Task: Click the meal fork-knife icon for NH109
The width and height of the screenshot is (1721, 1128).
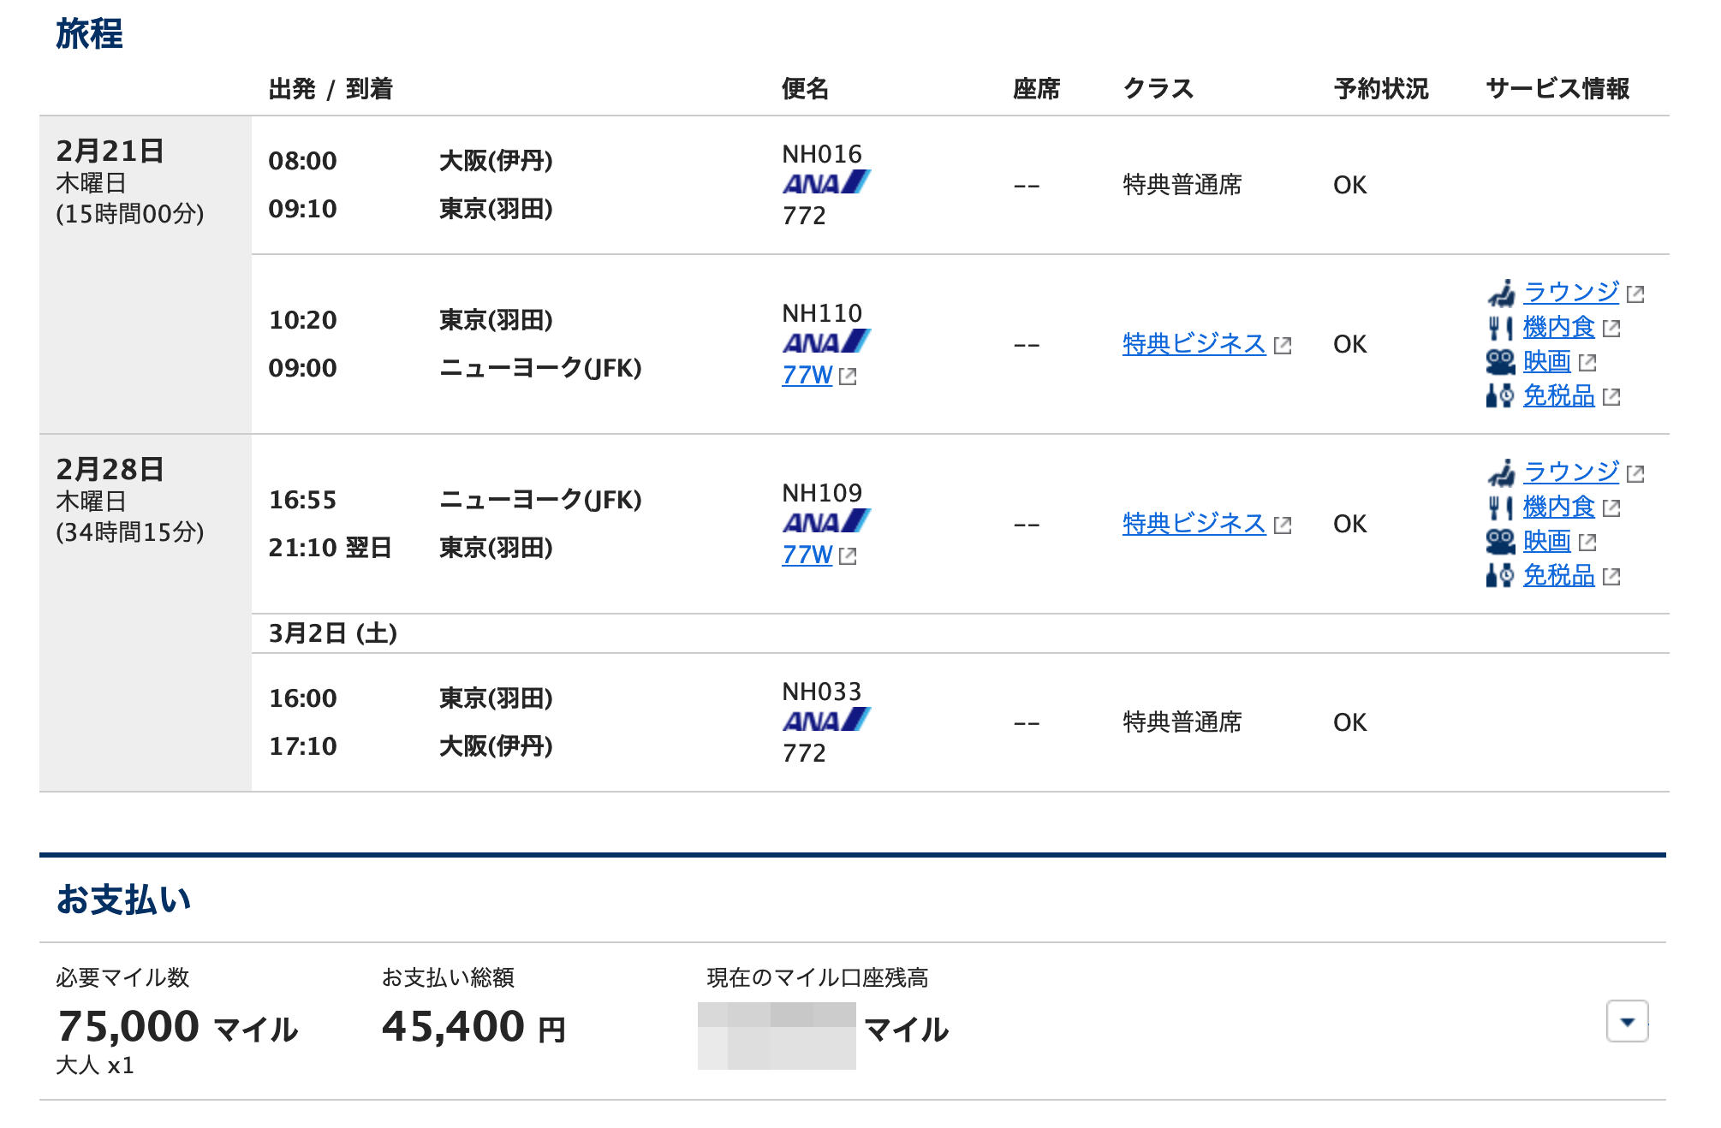Action: coord(1501,508)
